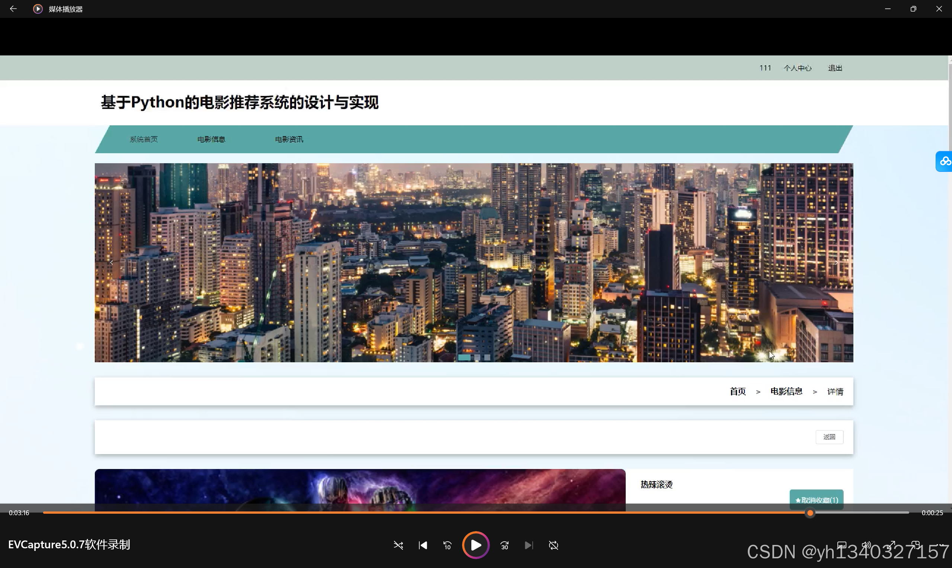952x568 pixels.
Task: Click the 个人中心 link
Action: 797,68
